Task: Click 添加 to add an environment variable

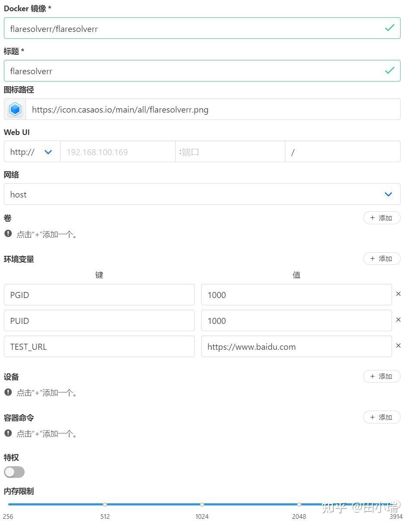Action: click(381, 258)
